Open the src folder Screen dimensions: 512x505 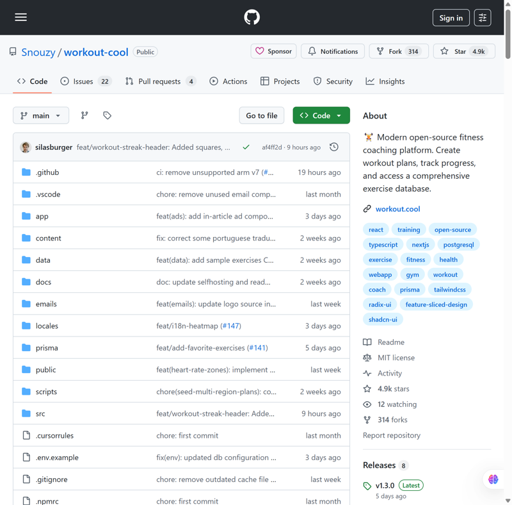40,413
